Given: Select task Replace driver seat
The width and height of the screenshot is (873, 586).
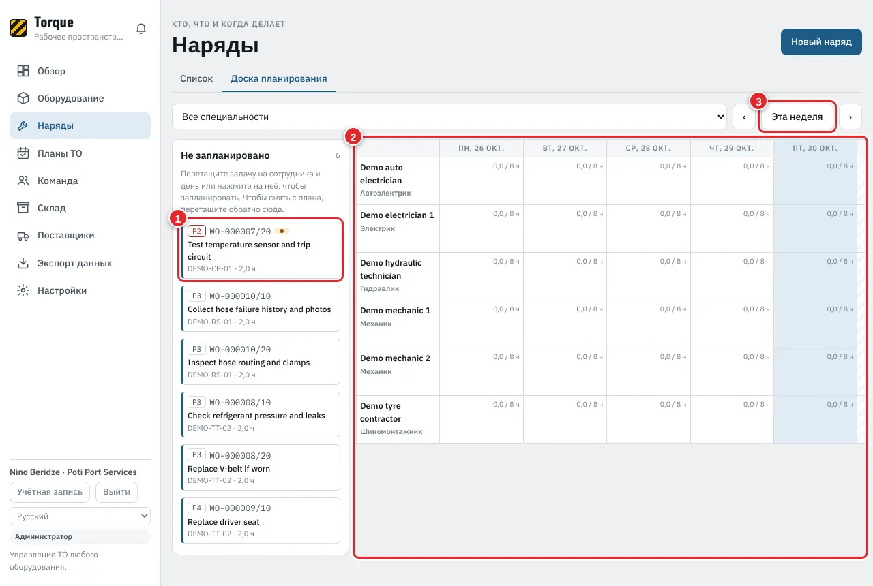Looking at the screenshot, I should pos(261,521).
